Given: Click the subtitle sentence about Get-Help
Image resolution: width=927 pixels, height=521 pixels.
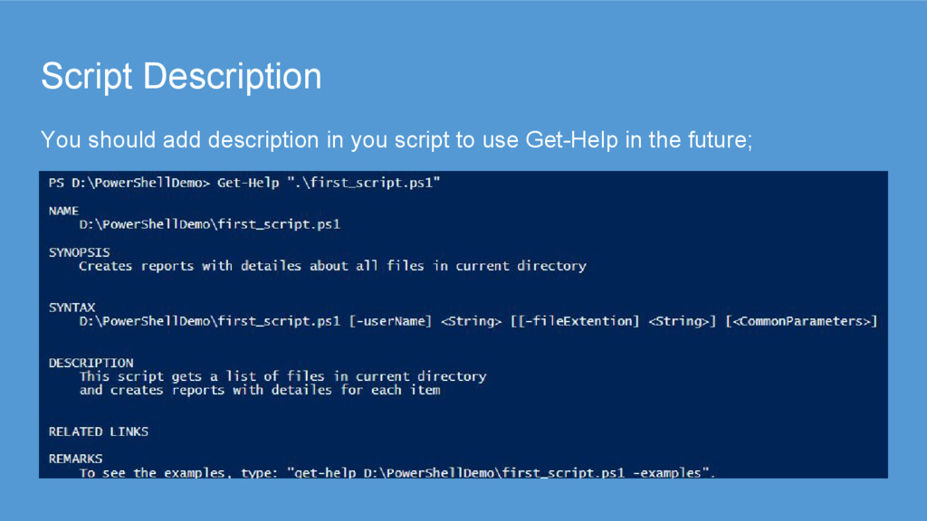Looking at the screenshot, I should coord(397,140).
